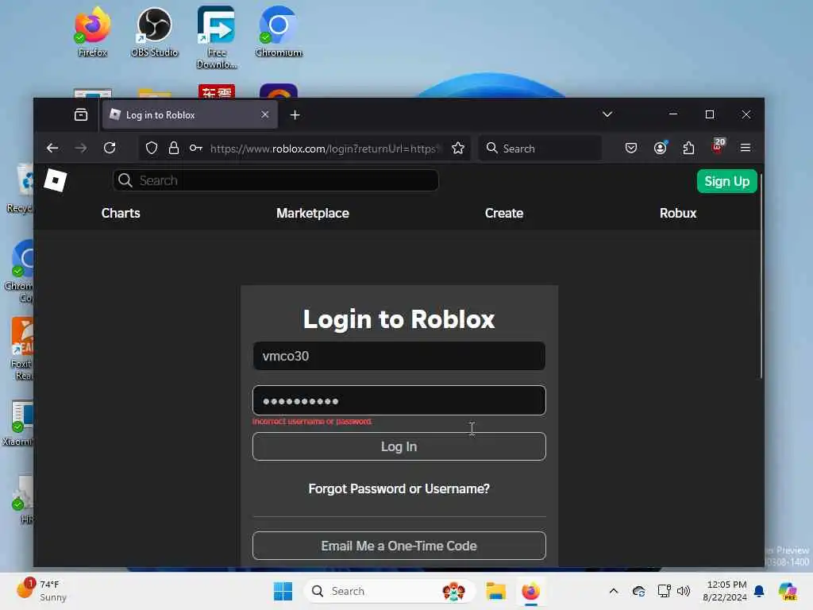This screenshot has height=610, width=813.
Task: Click Email Me a One-Time Code
Action: pyautogui.click(x=399, y=546)
